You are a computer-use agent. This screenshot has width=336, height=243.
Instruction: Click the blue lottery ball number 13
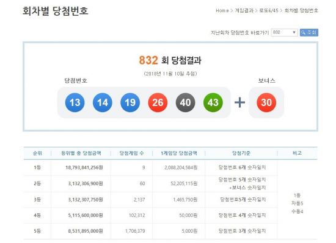click(x=75, y=102)
